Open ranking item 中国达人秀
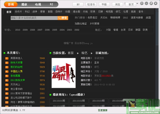 [x=17, y=71]
